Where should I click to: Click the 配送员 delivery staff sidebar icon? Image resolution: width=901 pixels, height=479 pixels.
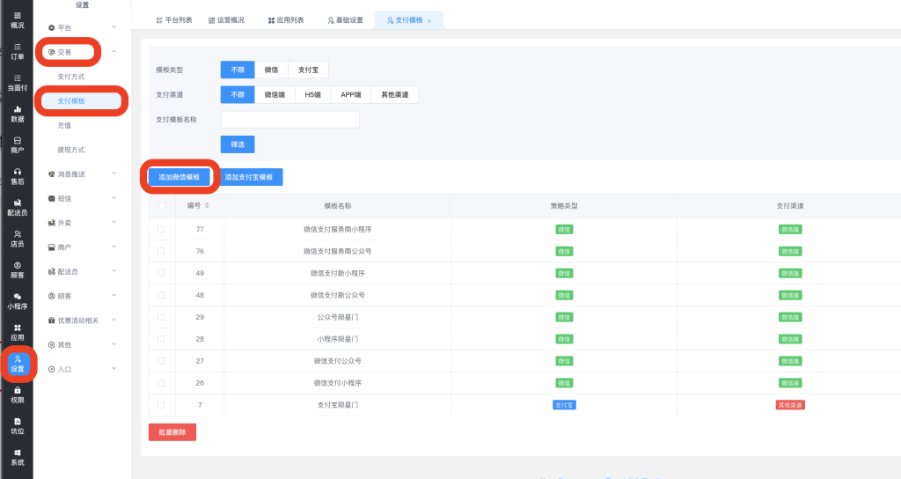tap(17, 207)
